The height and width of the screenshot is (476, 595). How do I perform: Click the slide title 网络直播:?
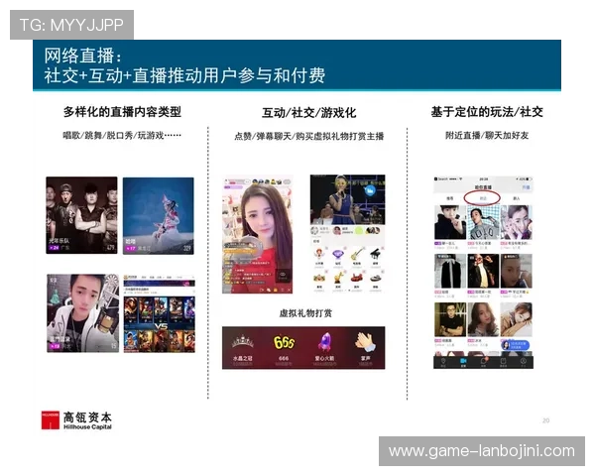pos(82,56)
